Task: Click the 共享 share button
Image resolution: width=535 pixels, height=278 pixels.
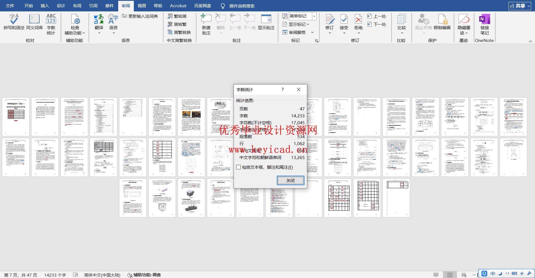Action: point(520,6)
